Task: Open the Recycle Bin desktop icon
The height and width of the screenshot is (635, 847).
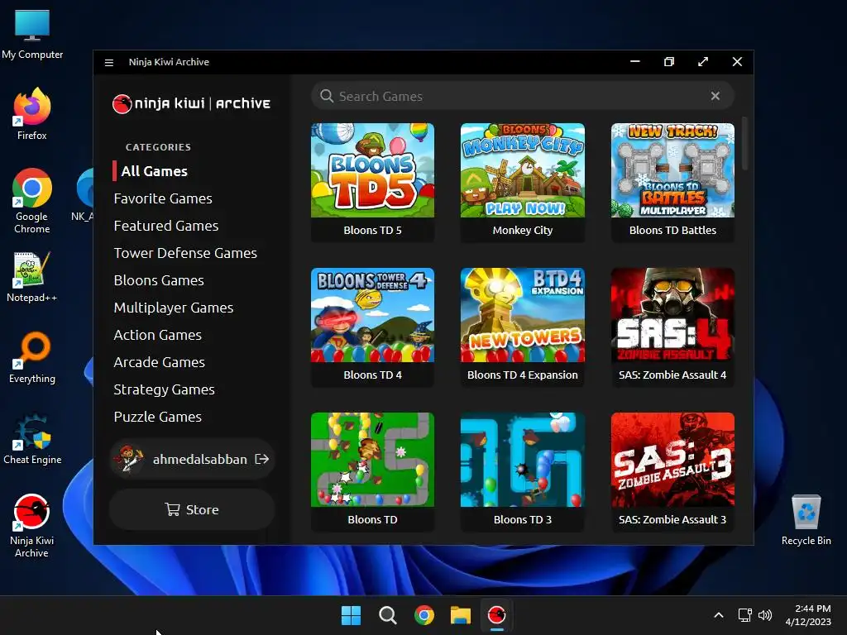Action: click(806, 519)
